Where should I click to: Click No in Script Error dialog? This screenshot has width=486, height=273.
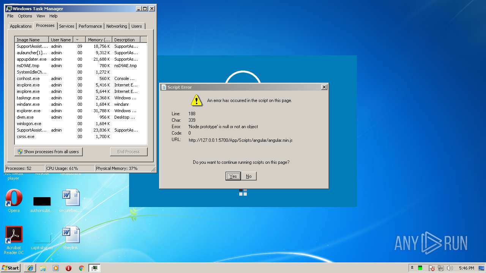tap(249, 176)
